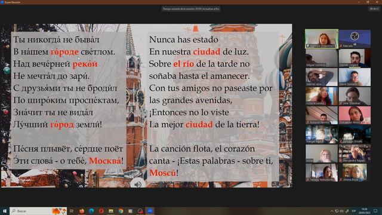Open File Explorer from the taskbar
Viewport: 382px width, 215px height.
[x=111, y=211]
